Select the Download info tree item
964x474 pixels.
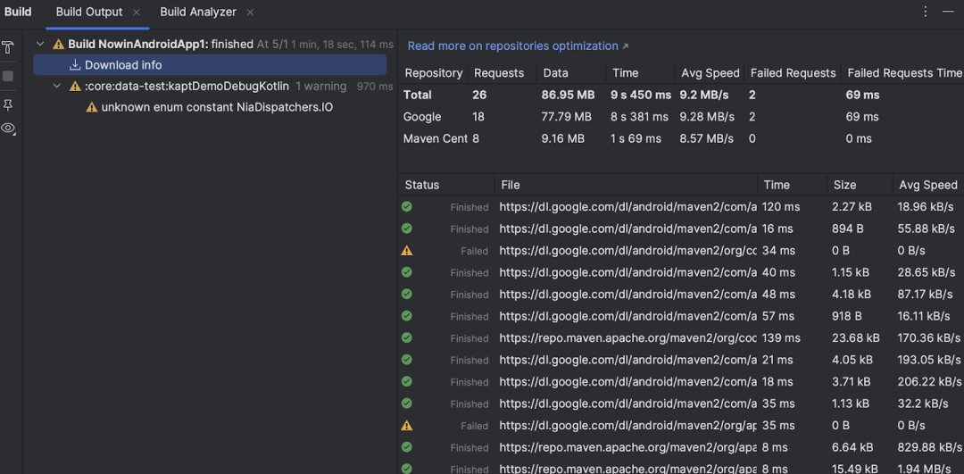(210, 64)
